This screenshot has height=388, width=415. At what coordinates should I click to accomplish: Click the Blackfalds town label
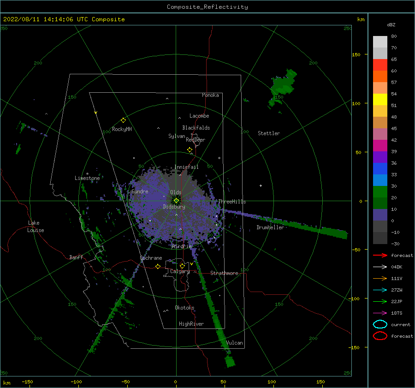(x=196, y=128)
